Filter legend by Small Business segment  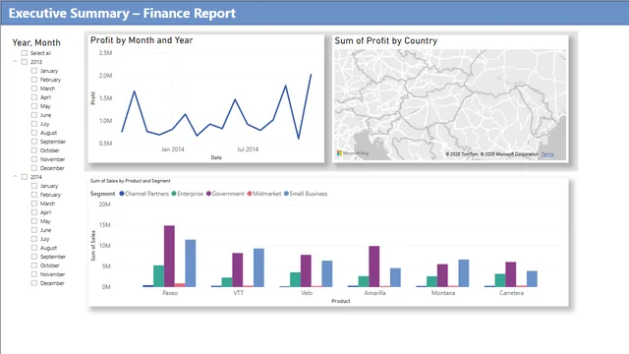click(x=306, y=194)
